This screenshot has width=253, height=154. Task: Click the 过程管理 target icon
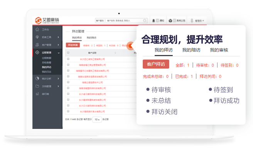(37, 52)
